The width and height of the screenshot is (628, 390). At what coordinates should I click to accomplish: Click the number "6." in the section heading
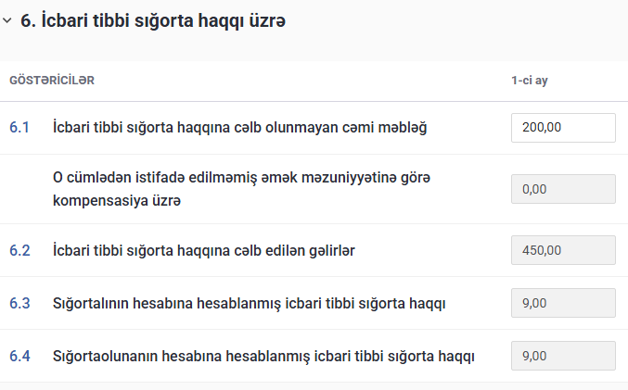point(27,21)
